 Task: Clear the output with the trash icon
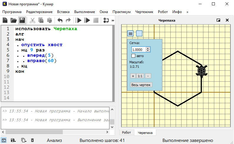(32, 140)
